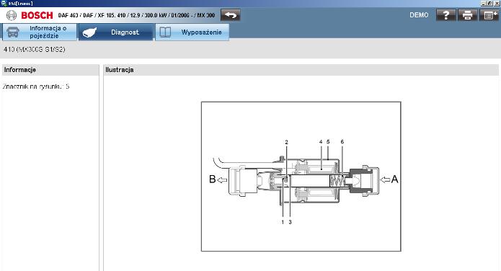Image resolution: width=501 pixels, height=271 pixels.
Task: Minimize the ESI[tronic] window
Action: coord(484,3)
